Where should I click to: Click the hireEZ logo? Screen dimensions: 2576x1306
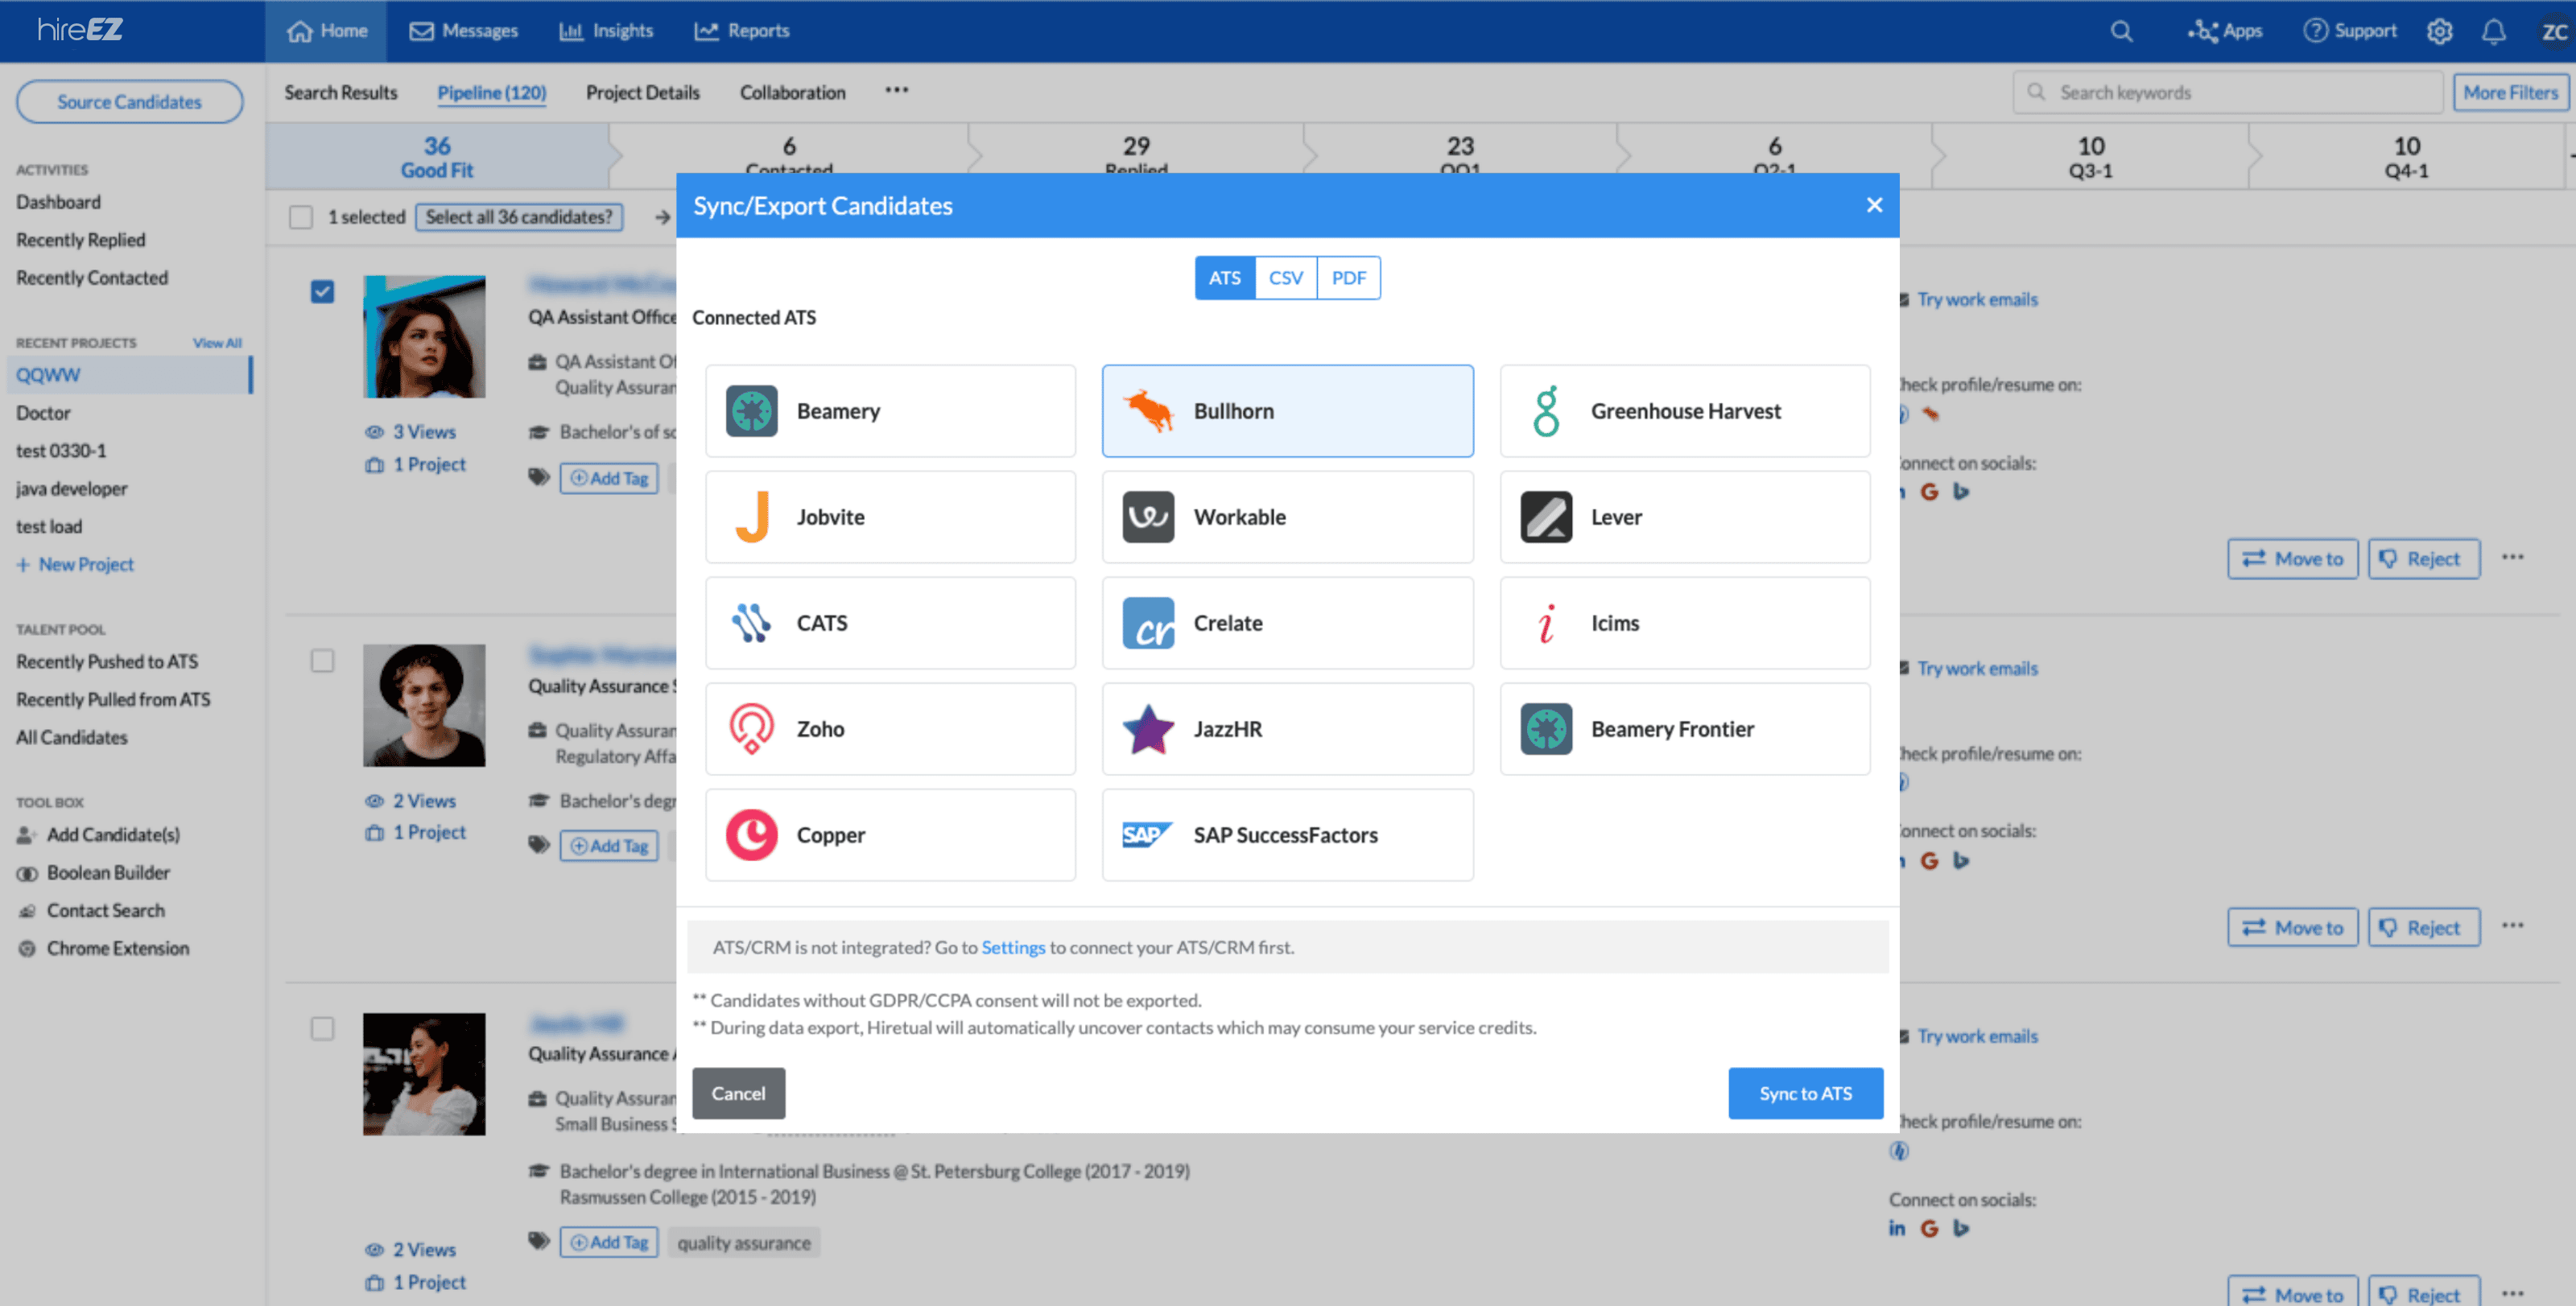[x=80, y=30]
